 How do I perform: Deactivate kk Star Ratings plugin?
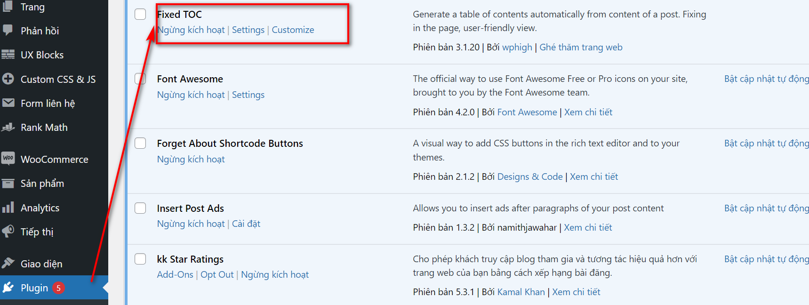(x=275, y=274)
